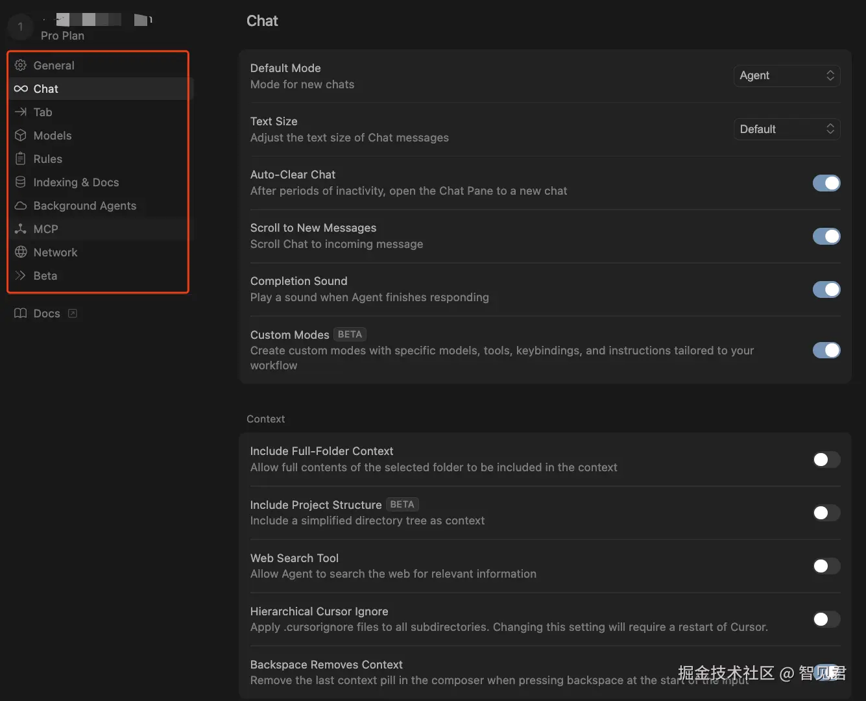Enable Include Full-Folder Context switch
866x701 pixels.
tap(826, 460)
